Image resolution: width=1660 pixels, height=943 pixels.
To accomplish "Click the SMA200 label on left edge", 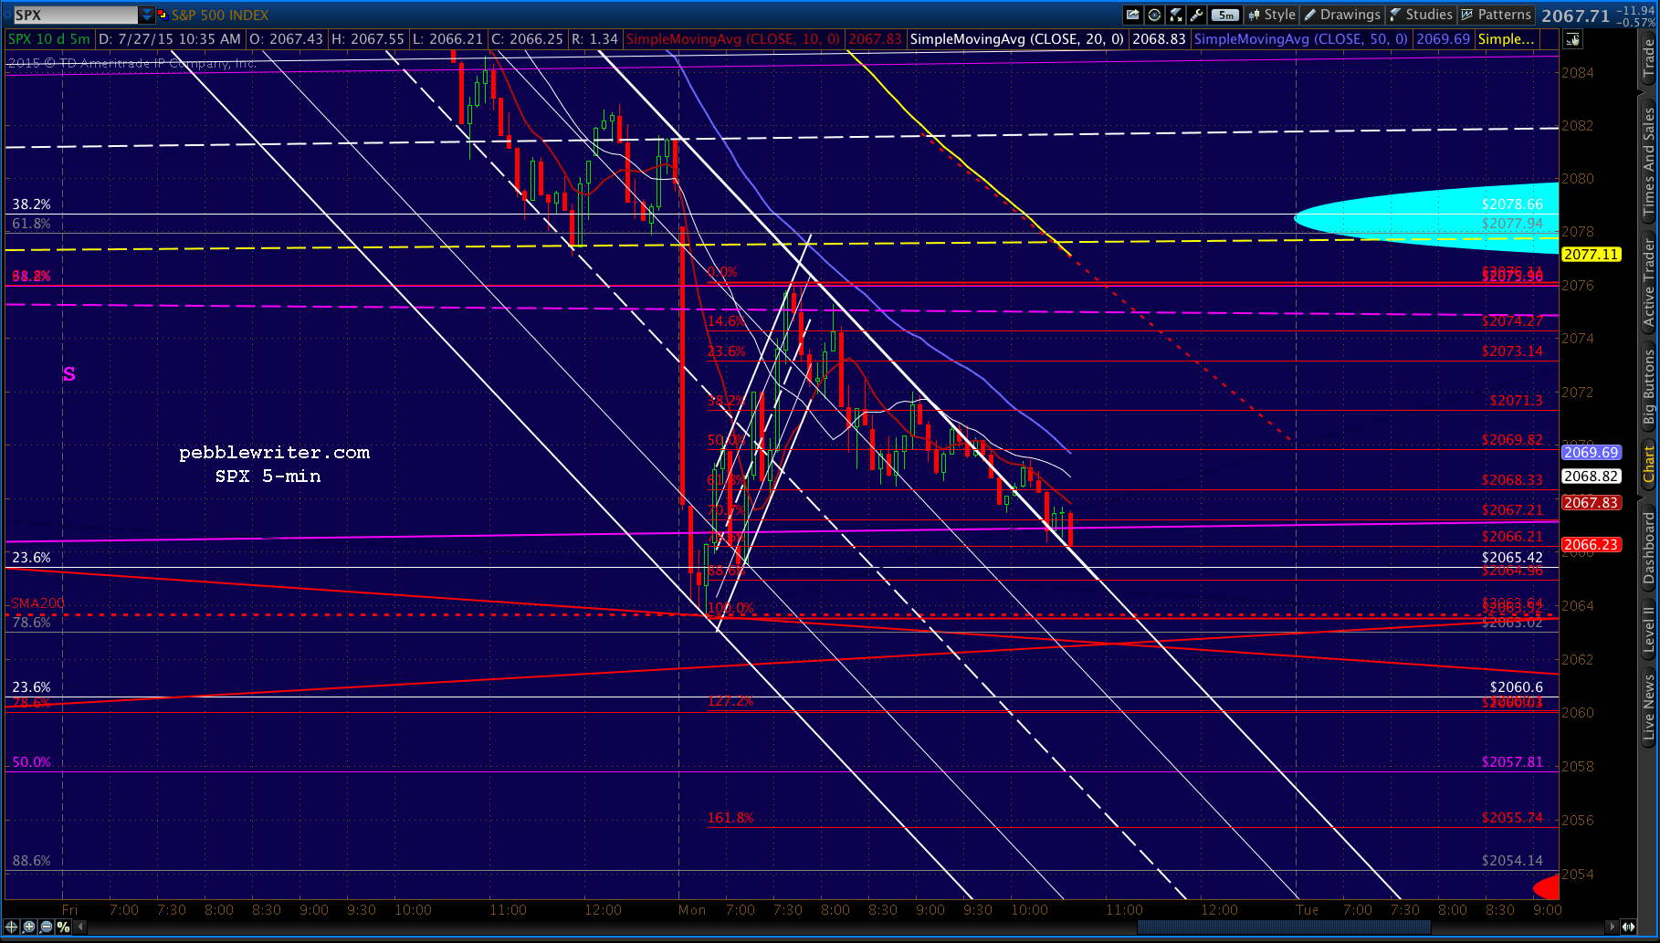I will [37, 603].
